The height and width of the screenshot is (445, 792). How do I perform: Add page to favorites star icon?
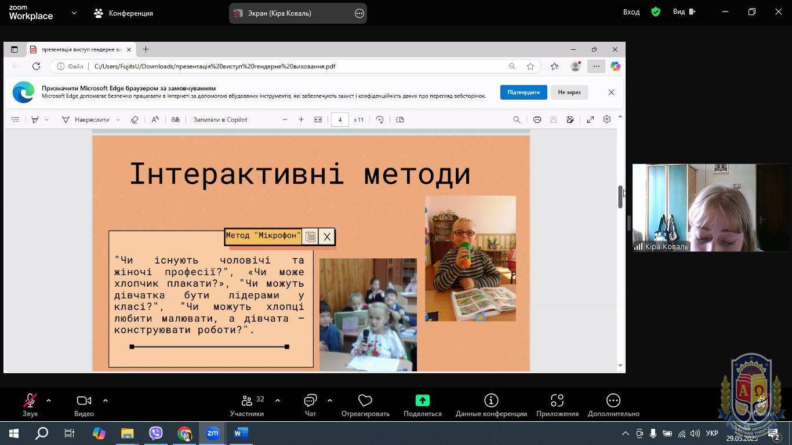(530, 66)
